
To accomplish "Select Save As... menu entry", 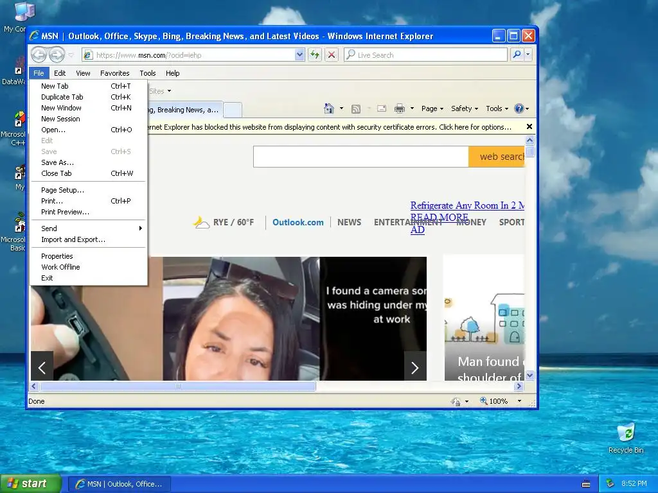I will click(x=88, y=162).
